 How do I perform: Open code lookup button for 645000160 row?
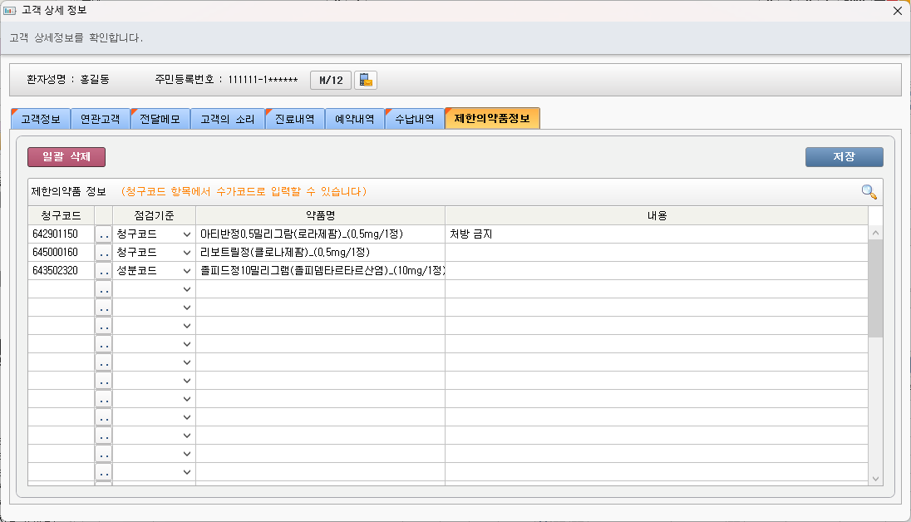point(103,253)
